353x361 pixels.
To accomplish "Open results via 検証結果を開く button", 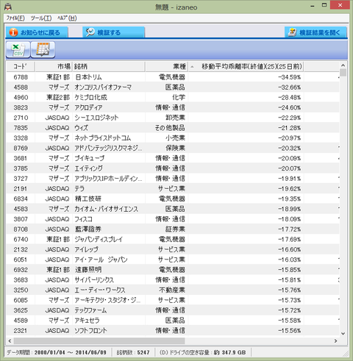I will coord(315,32).
